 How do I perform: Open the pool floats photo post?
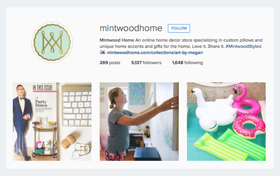226,121
